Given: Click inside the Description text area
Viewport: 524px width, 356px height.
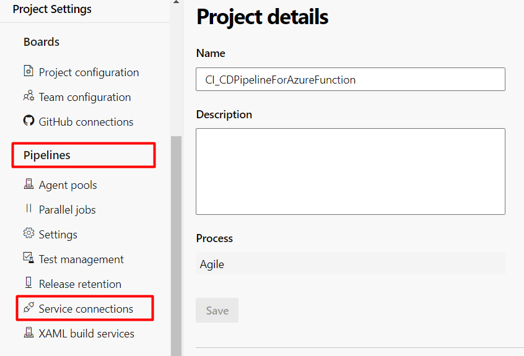Looking at the screenshot, I should point(350,171).
